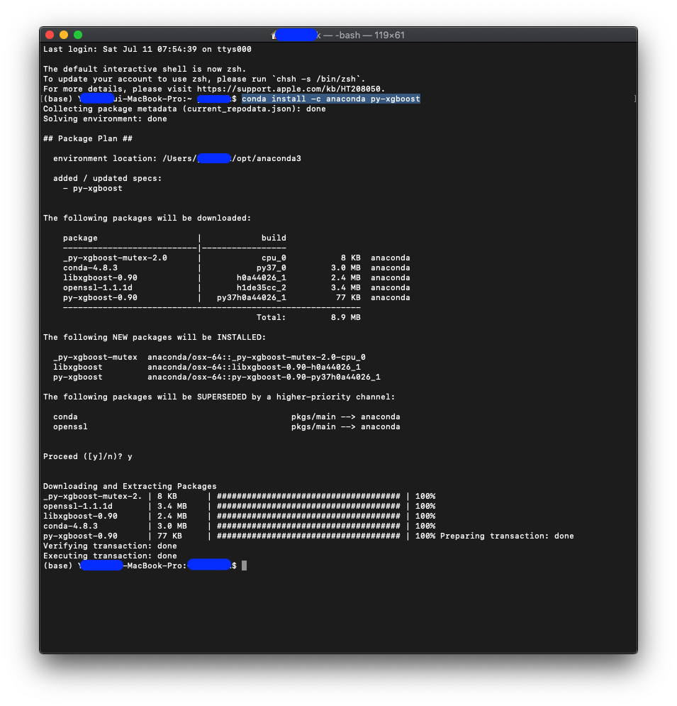Click the 'package' column header in table
The height and width of the screenshot is (706, 677).
coord(80,238)
